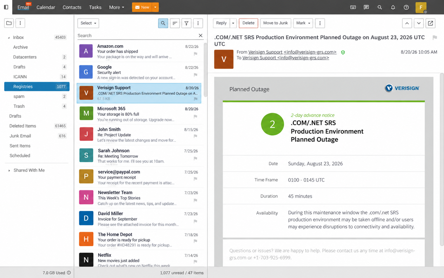Click the global search magnifier icon

point(380,7)
